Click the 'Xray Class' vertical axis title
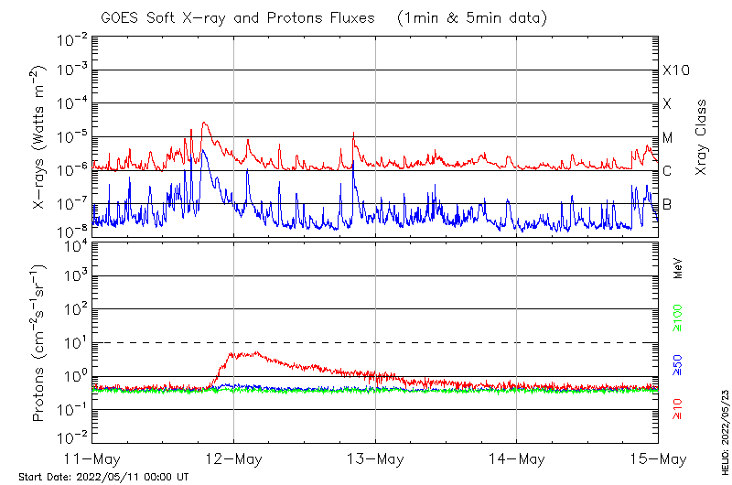 [x=702, y=137]
